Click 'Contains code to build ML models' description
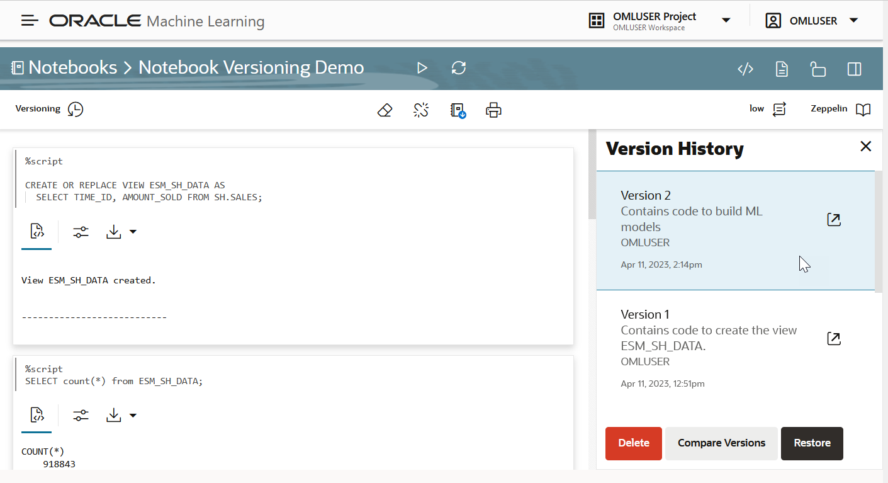 [692, 219]
